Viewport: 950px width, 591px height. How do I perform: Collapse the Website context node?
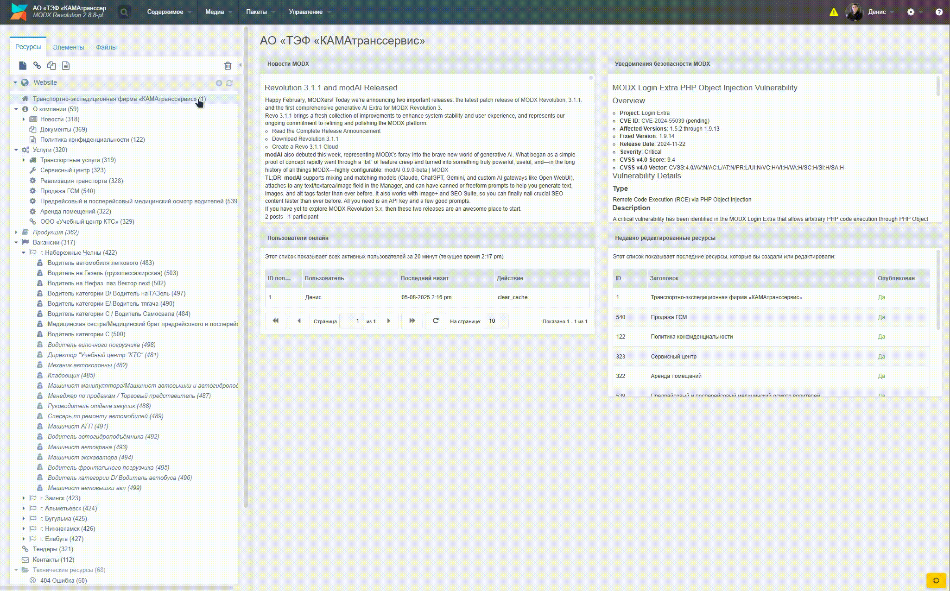[x=15, y=82]
